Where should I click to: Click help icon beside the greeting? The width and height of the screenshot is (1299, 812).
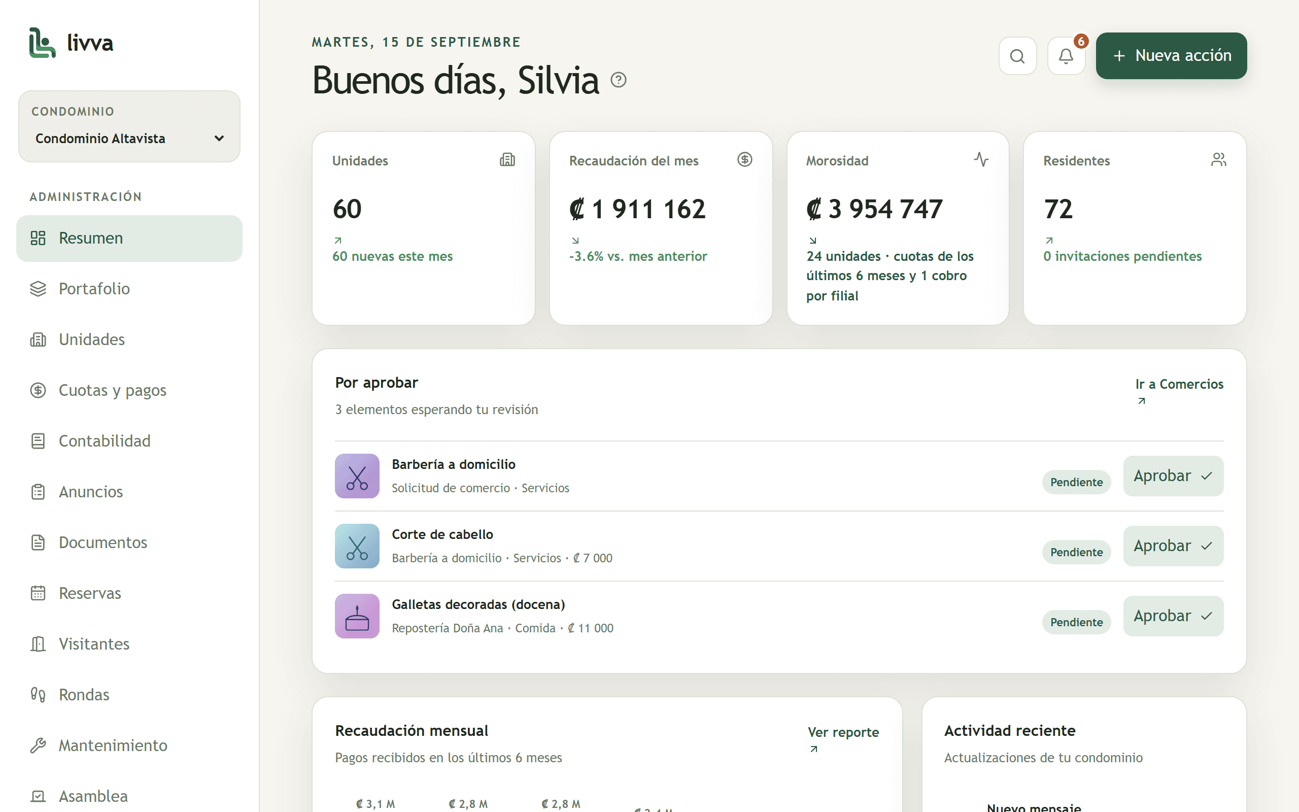(x=619, y=80)
